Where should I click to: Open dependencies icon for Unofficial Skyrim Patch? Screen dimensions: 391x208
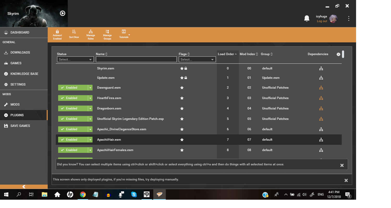(x=321, y=119)
